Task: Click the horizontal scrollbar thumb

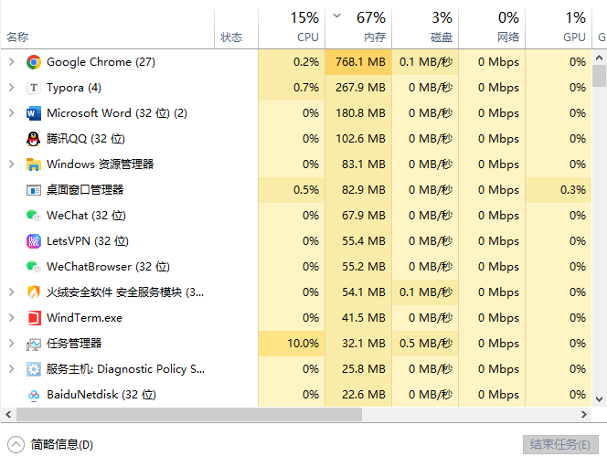Action: point(189,415)
